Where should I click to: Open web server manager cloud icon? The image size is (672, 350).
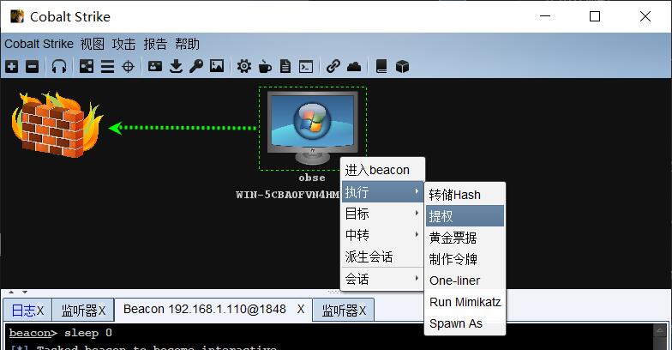354,66
